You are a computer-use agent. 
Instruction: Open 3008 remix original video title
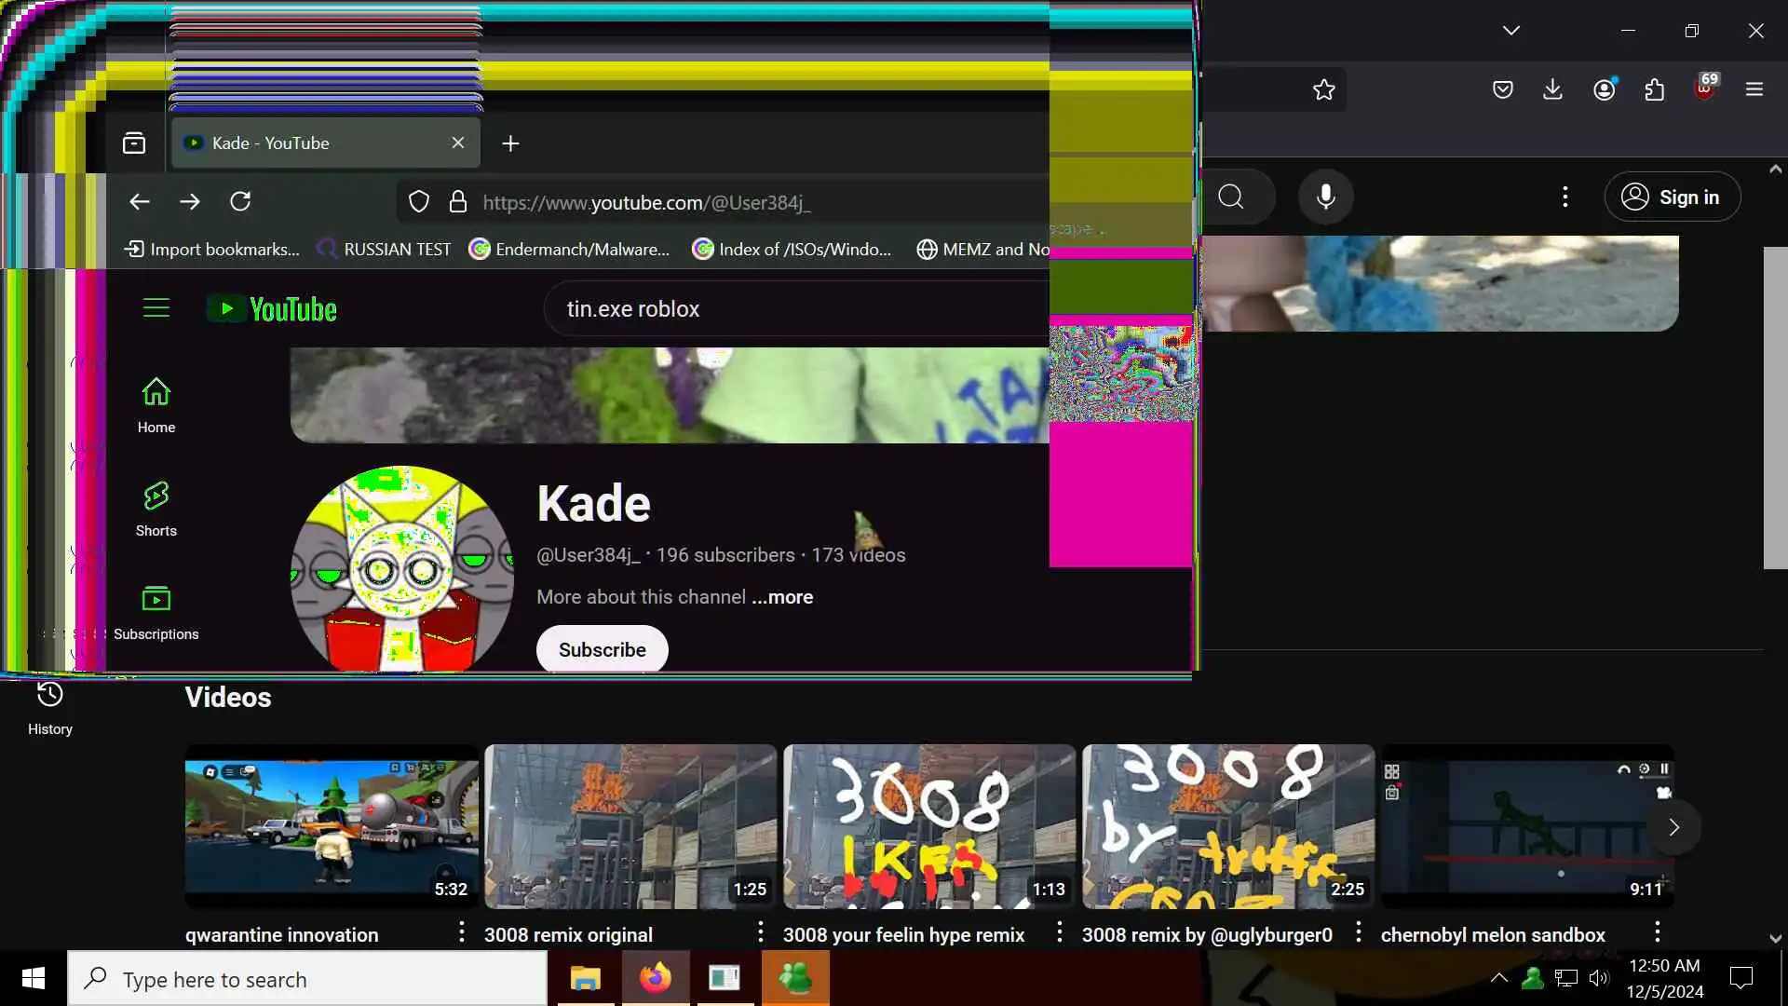pyautogui.click(x=568, y=935)
